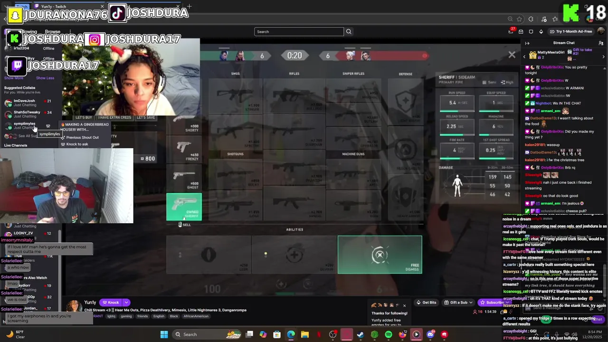Open the user profile avatar menu
The width and height of the screenshot is (608, 342).
[601, 31]
